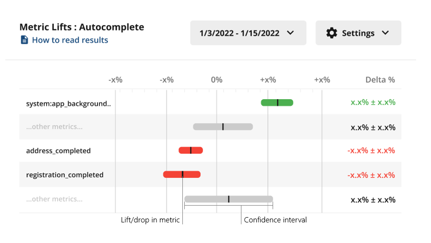Click the Settings gear icon
431x243 pixels.
point(332,33)
